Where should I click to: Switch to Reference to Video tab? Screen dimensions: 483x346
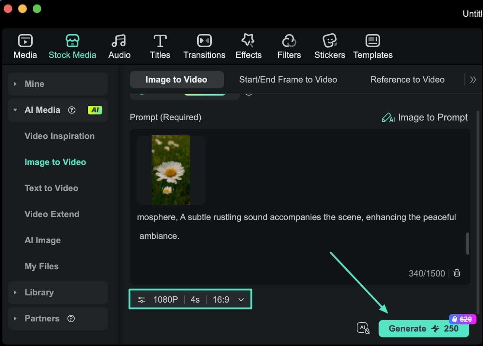click(407, 80)
